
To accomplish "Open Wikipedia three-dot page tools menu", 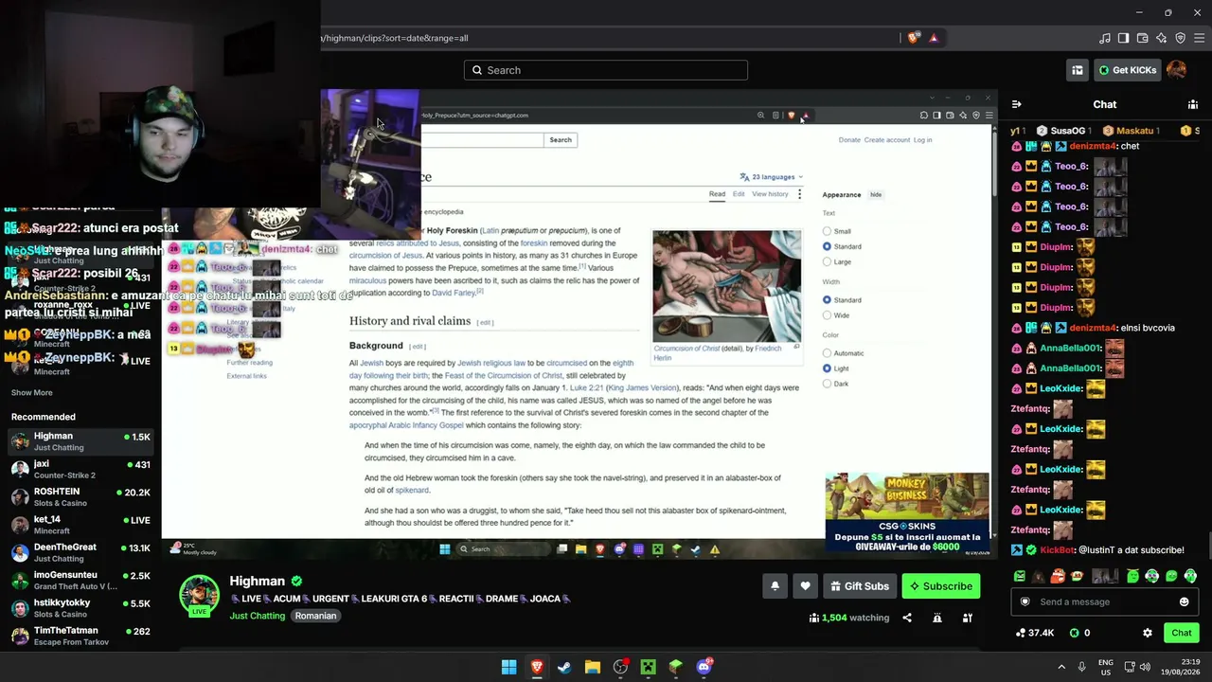I will [x=799, y=194].
